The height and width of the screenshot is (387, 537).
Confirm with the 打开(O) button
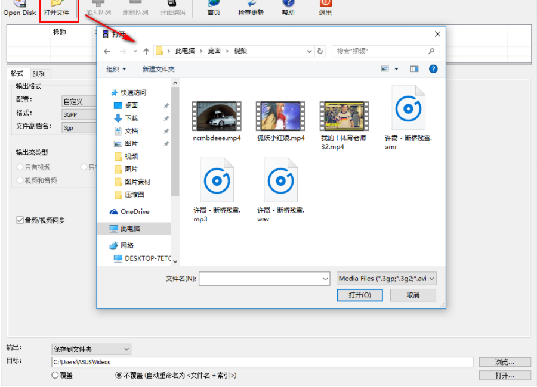coord(360,295)
